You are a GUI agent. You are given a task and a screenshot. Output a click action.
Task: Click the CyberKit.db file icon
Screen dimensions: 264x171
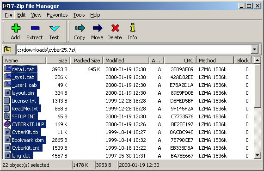[x=7, y=132]
